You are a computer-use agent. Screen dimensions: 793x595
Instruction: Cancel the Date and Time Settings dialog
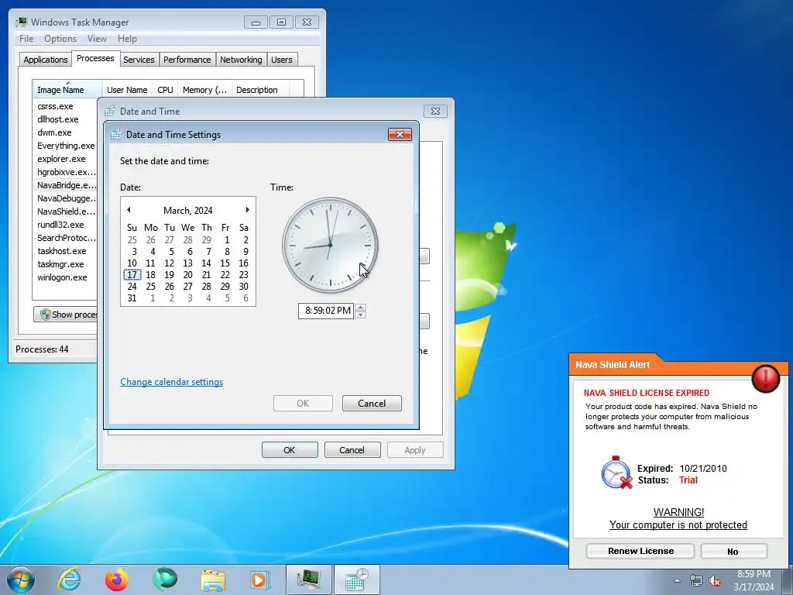tap(372, 403)
